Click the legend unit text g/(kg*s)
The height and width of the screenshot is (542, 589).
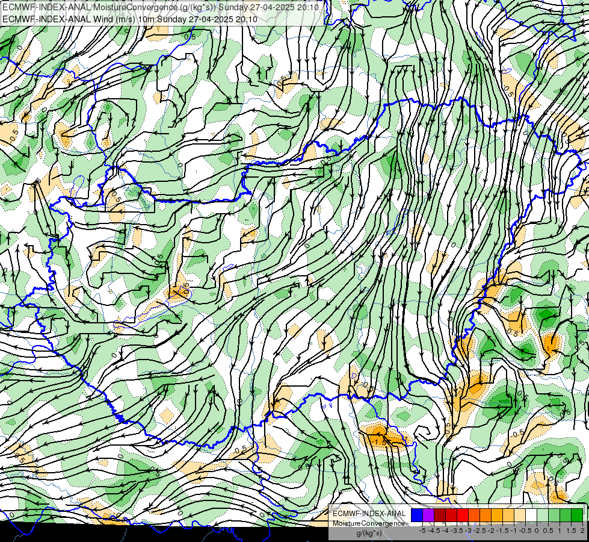(x=369, y=534)
